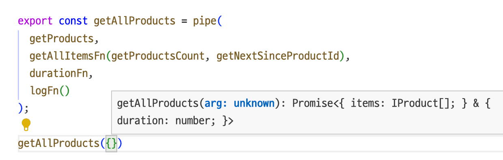Viewport: 503px width, 160px height.
Task: Place cursor inside the empty braces argument
Action: pos(112,143)
